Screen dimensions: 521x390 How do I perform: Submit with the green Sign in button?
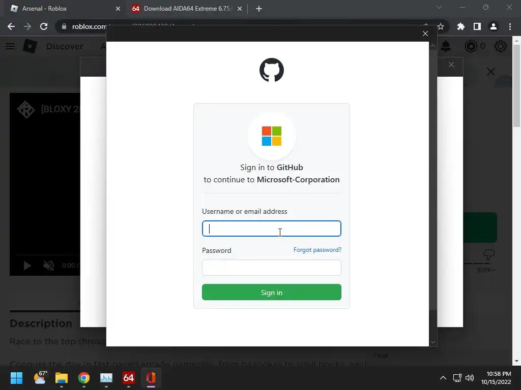(272, 292)
